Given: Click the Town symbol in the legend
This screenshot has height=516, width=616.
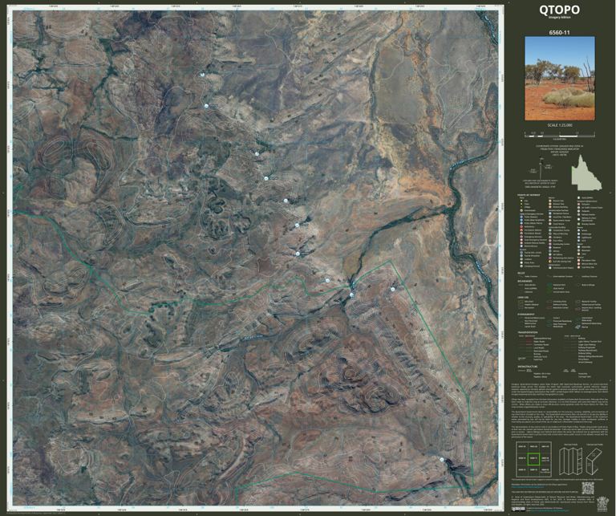Looking at the screenshot, I should pos(521,204).
